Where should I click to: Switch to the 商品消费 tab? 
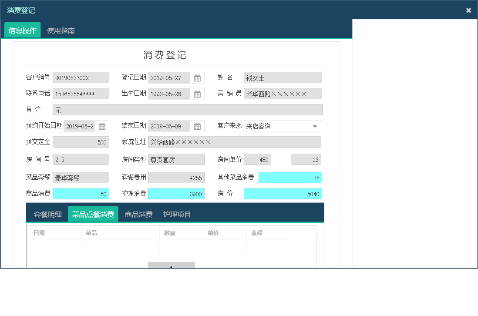pyautogui.click(x=138, y=214)
